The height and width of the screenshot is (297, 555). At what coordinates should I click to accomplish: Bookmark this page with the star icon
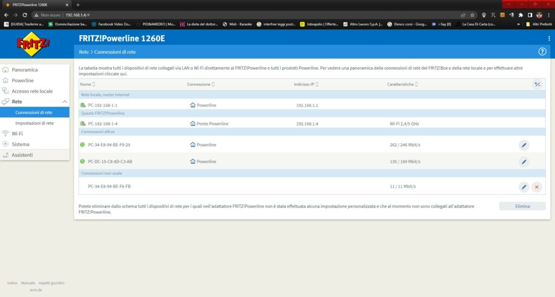(x=472, y=15)
